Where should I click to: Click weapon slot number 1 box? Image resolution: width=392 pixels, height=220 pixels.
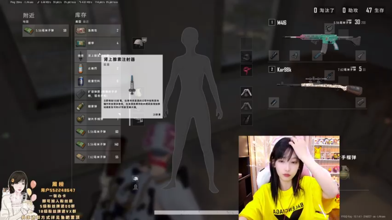[x=272, y=22]
